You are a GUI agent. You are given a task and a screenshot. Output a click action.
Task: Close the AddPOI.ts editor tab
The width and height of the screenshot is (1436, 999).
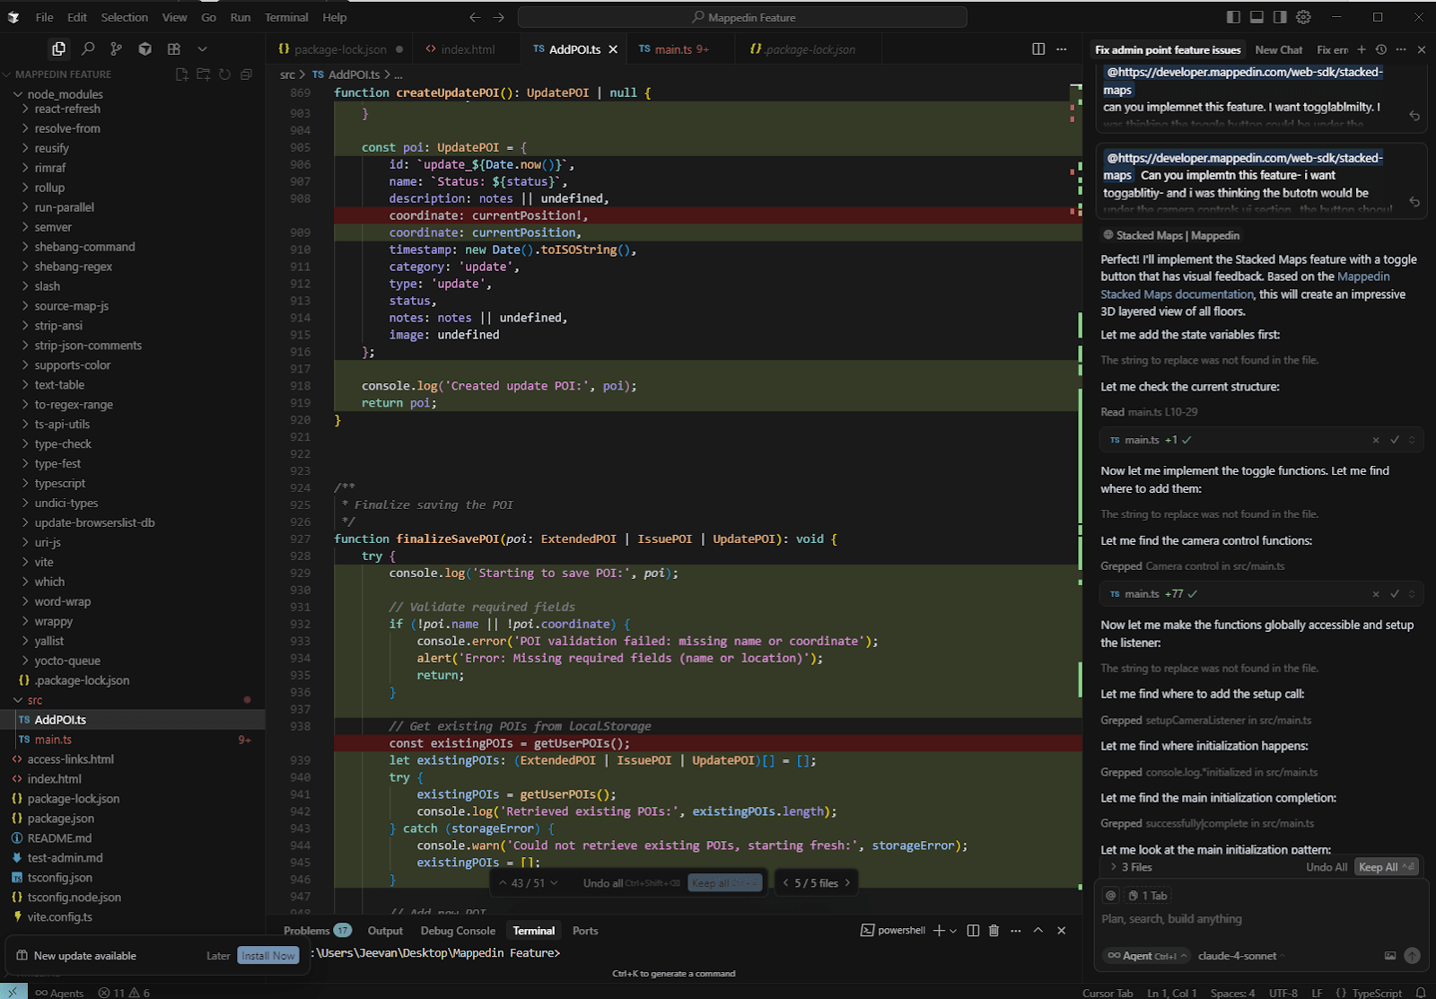point(613,49)
